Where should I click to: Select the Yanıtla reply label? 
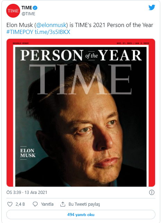[47, 204]
